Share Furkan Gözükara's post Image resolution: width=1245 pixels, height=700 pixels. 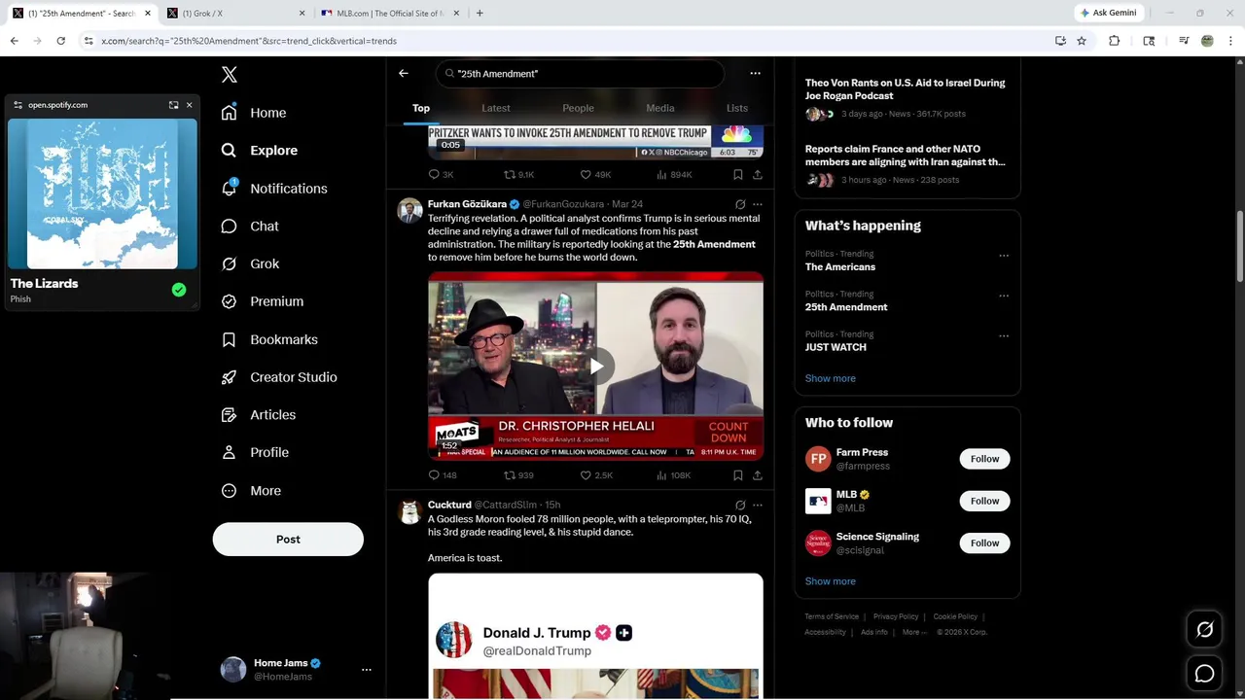tap(758, 475)
